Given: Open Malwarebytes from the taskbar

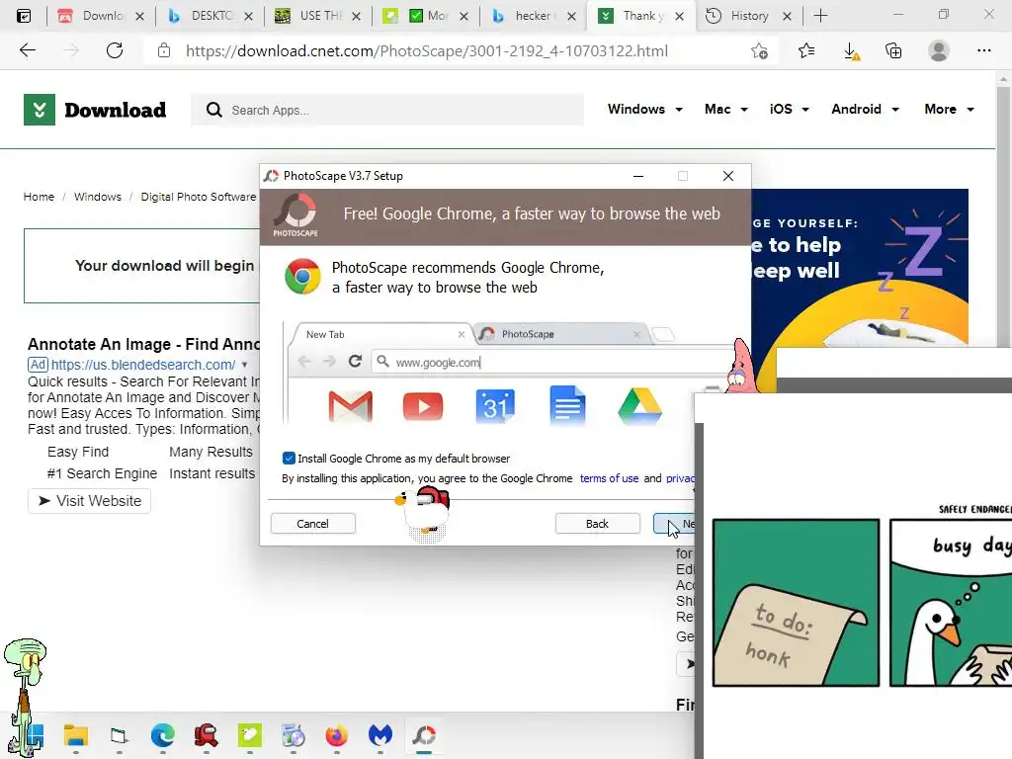Looking at the screenshot, I should pyautogui.click(x=380, y=735).
